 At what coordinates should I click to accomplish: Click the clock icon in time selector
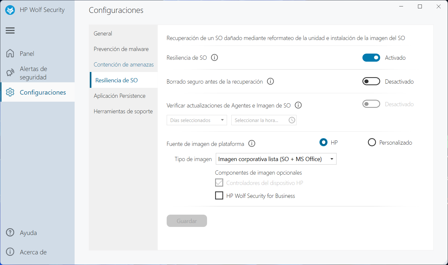[x=292, y=120]
